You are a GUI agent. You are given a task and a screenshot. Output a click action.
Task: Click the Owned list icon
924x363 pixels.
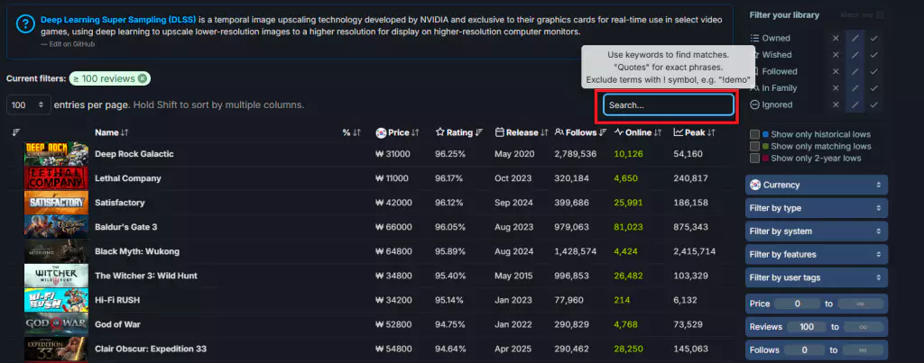[754, 38]
